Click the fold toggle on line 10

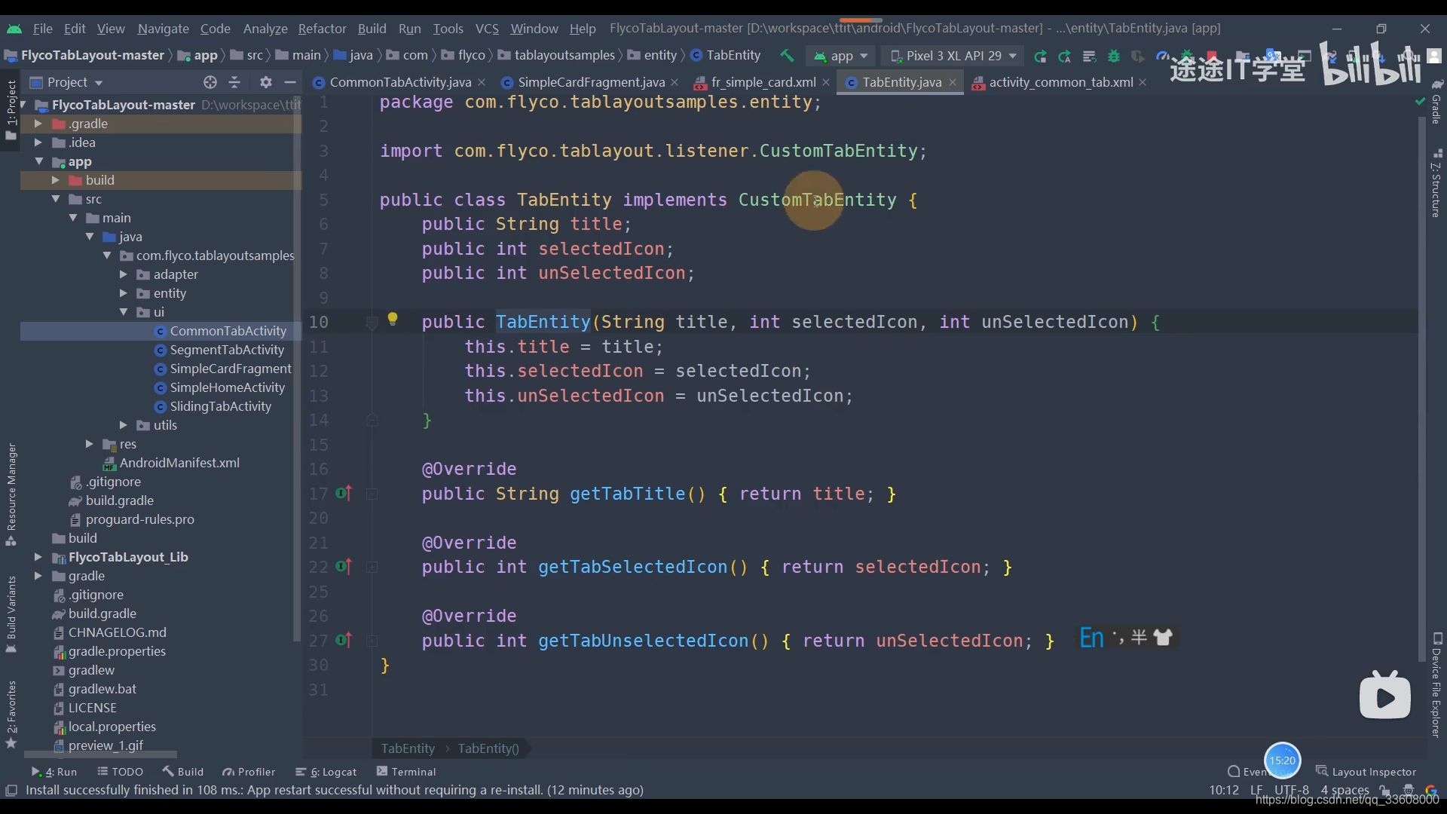(372, 323)
